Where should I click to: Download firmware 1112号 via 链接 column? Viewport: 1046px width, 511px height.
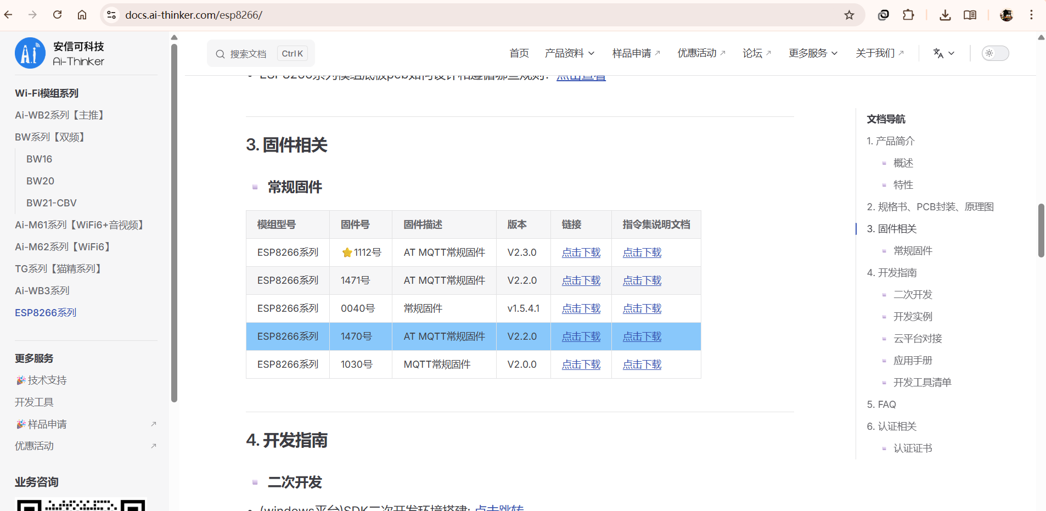581,252
